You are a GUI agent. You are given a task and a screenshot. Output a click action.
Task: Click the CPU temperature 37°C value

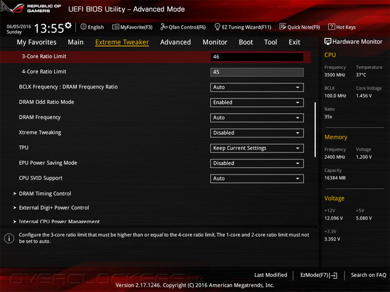point(361,75)
